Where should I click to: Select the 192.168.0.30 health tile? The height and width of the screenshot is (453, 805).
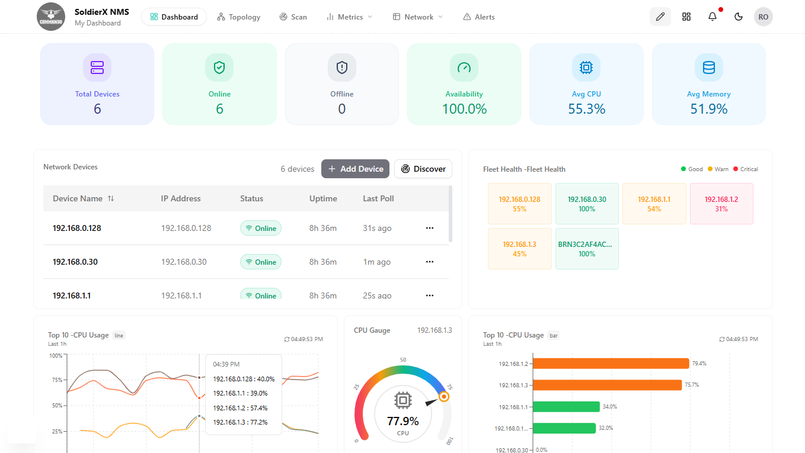coord(587,204)
